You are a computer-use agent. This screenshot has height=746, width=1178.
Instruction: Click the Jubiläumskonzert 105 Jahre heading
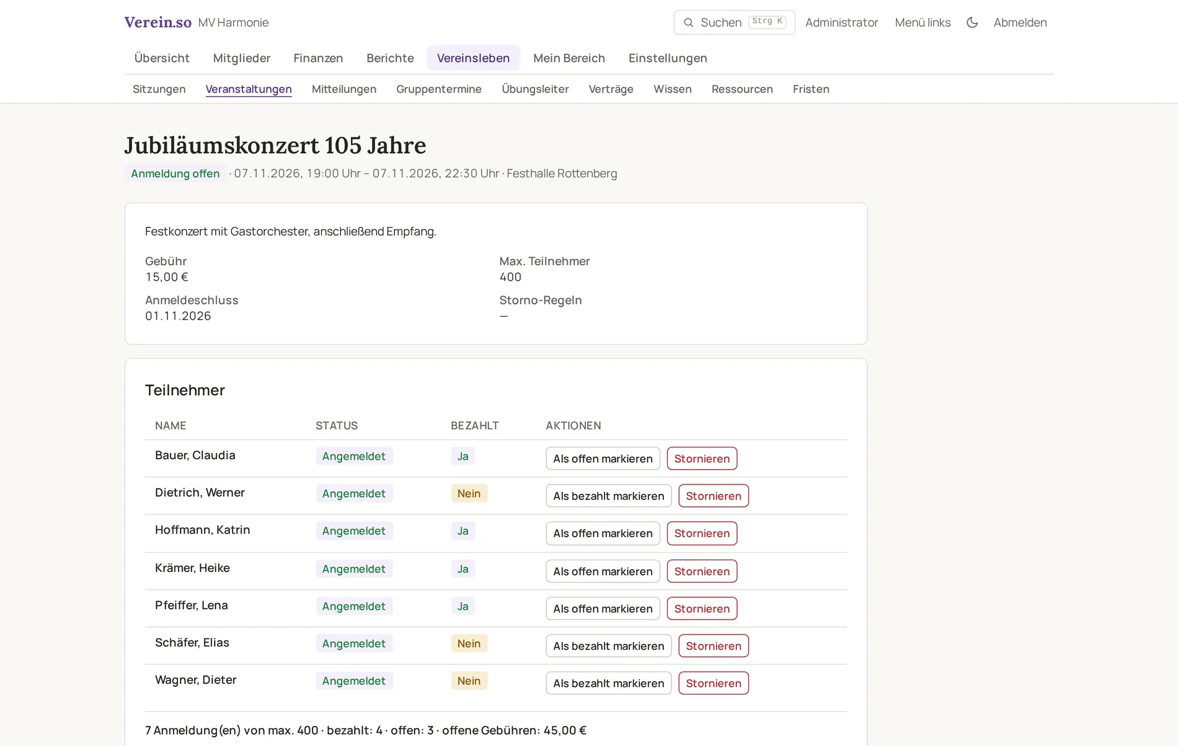click(275, 145)
